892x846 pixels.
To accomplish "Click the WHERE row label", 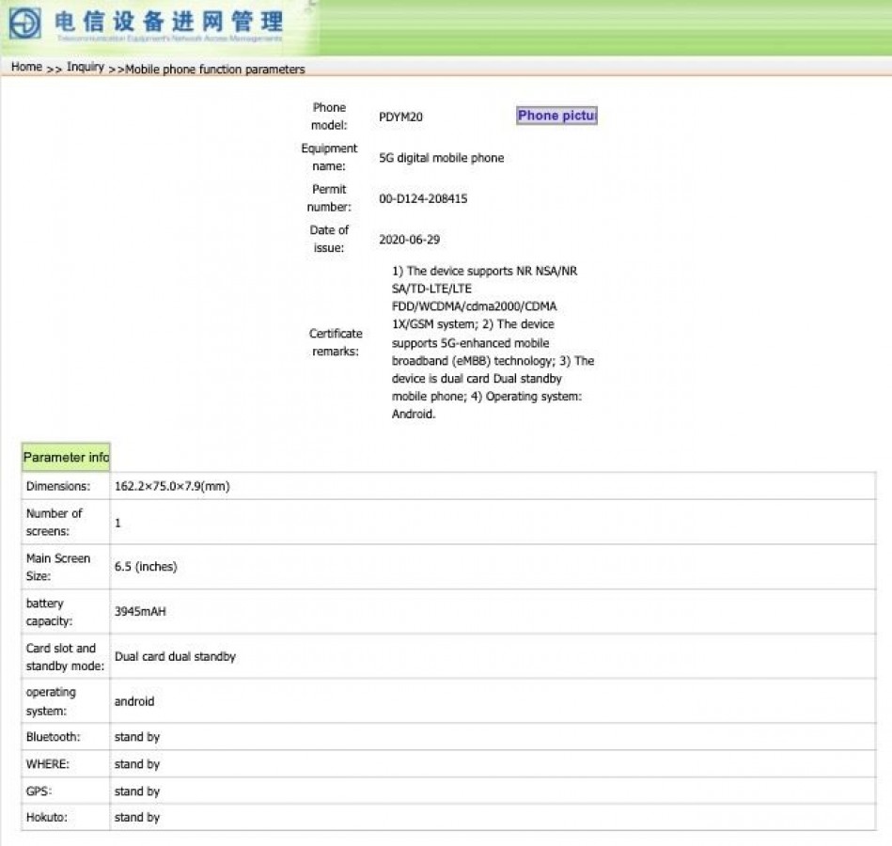I will (47, 764).
